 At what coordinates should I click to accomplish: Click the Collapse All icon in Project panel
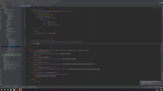coord(16,6)
